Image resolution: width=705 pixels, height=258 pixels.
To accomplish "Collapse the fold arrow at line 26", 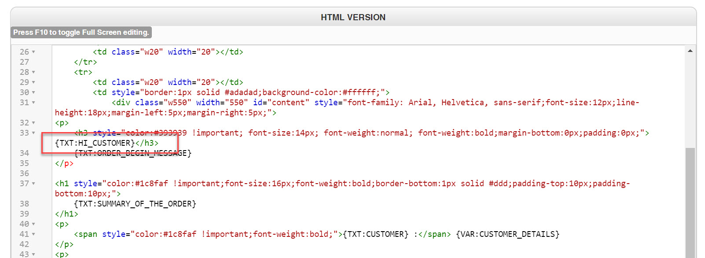I will [33, 52].
